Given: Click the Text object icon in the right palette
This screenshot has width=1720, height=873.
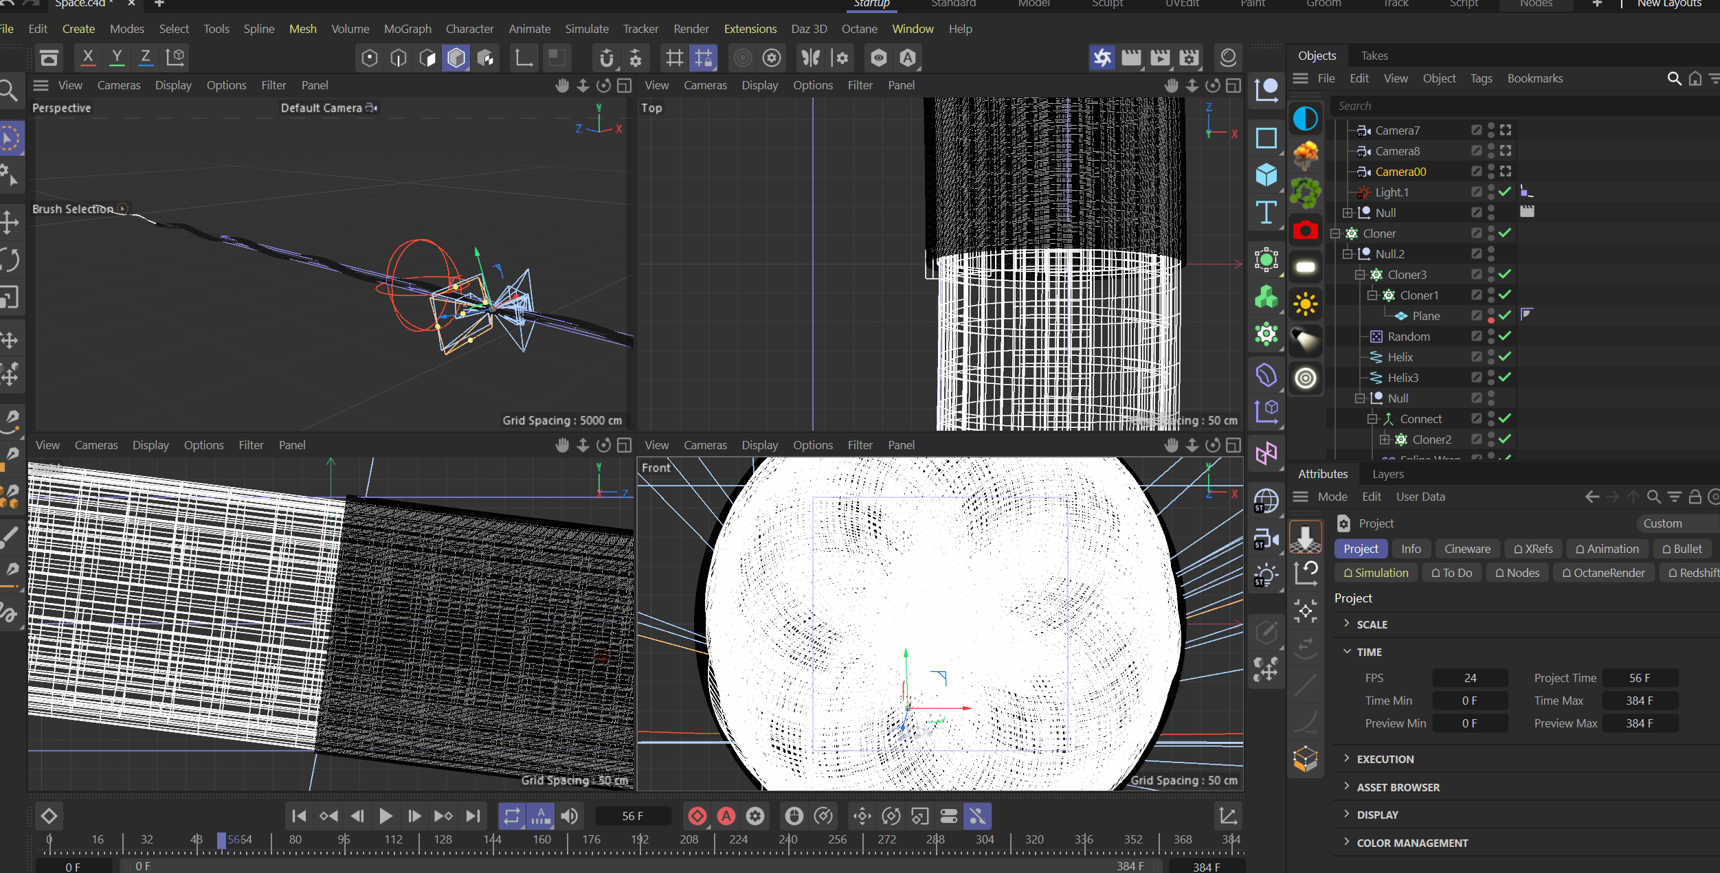Looking at the screenshot, I should click(x=1266, y=213).
